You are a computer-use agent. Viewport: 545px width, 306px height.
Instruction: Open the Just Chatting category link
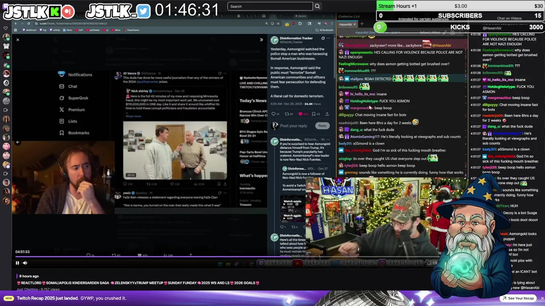coord(27,289)
